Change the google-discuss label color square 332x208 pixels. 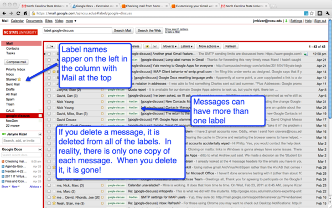click(x=40, y=116)
